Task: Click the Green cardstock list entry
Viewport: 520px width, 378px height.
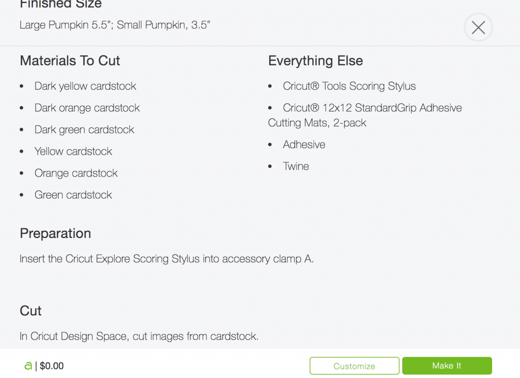Action: click(x=73, y=195)
